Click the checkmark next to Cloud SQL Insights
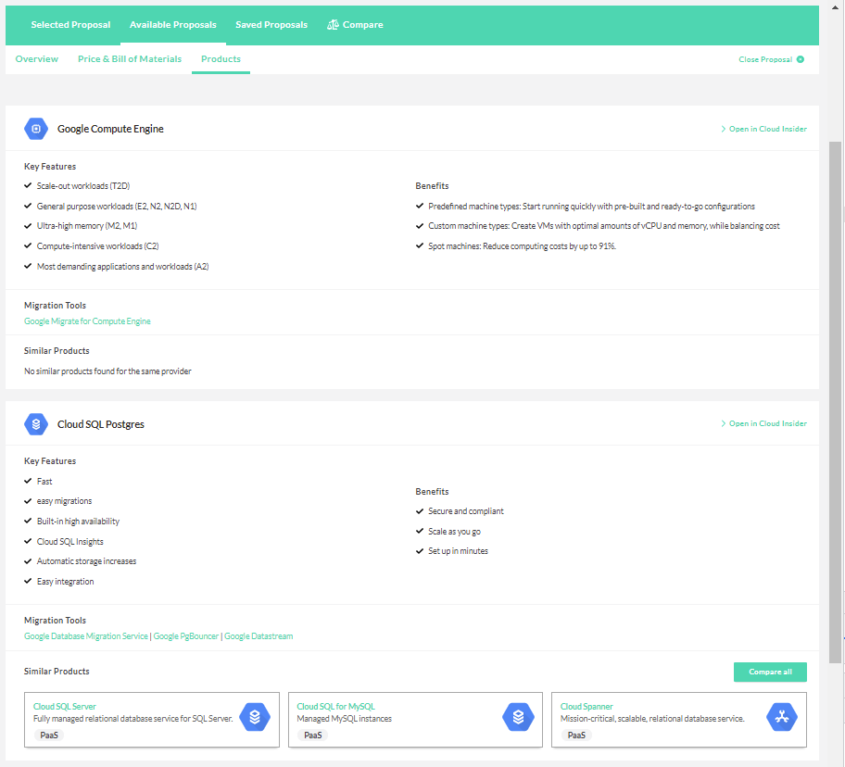 (28, 541)
